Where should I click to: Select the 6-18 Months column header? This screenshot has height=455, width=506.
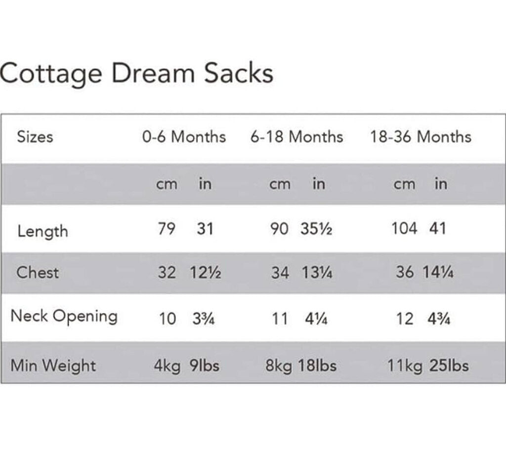(296, 137)
